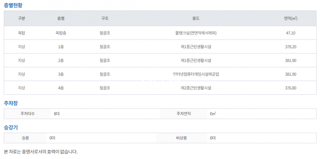Viewport: 320px width, 159px height.
Task: Click the 47.10 area value
Action: pyautogui.click(x=290, y=33)
